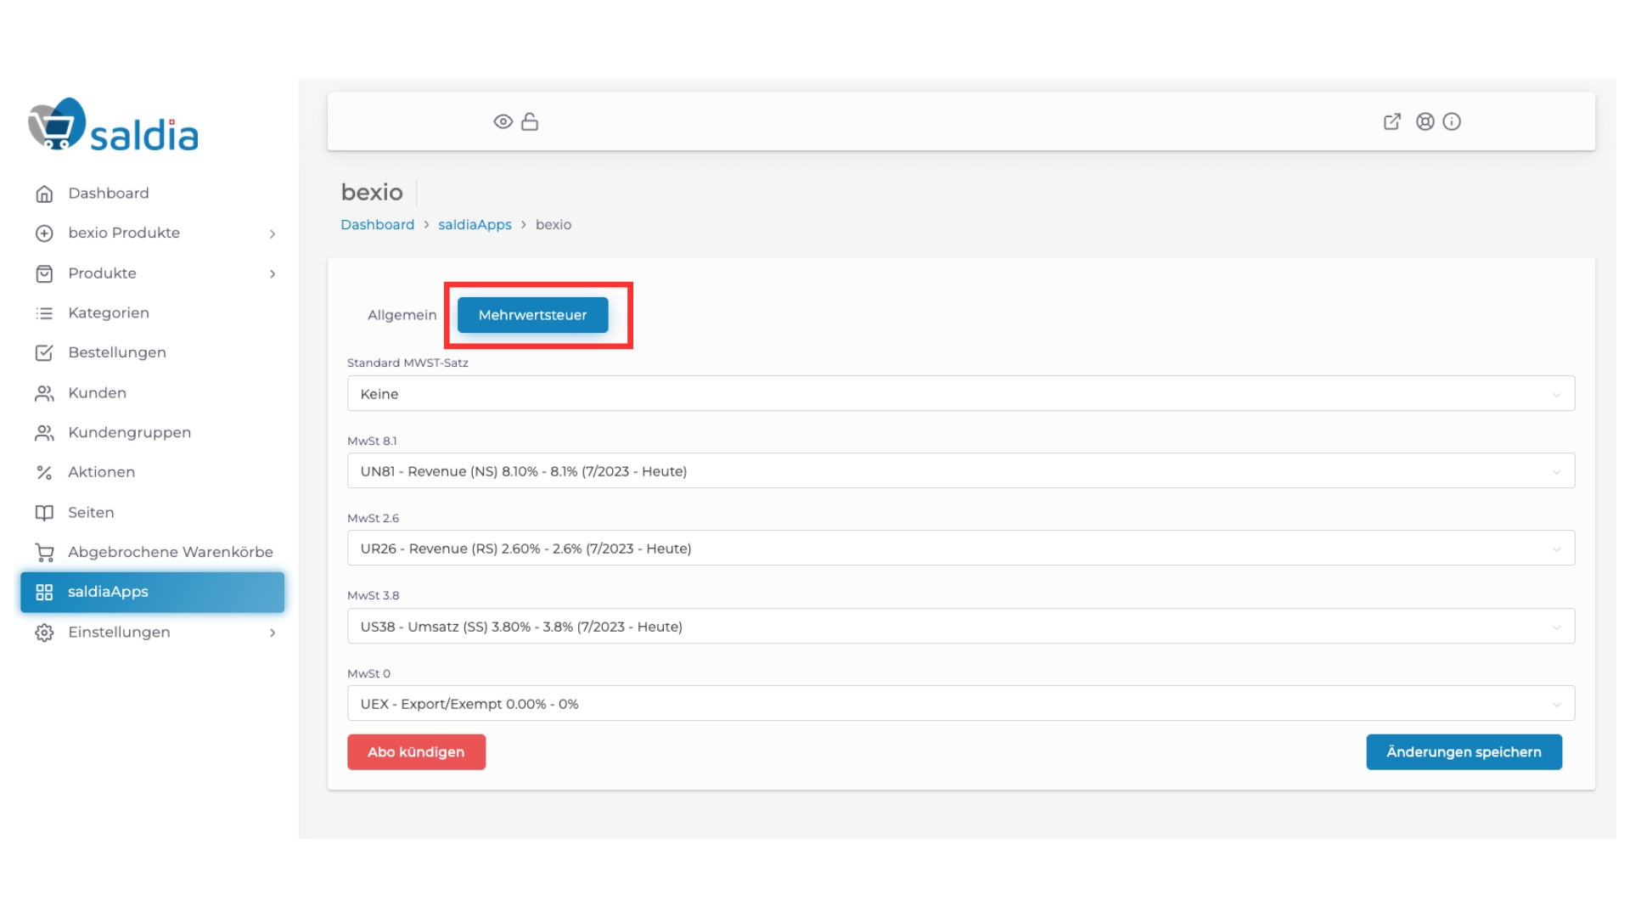The width and height of the screenshot is (1630, 917).
Task: Click the info circle icon
Action: [1452, 121]
